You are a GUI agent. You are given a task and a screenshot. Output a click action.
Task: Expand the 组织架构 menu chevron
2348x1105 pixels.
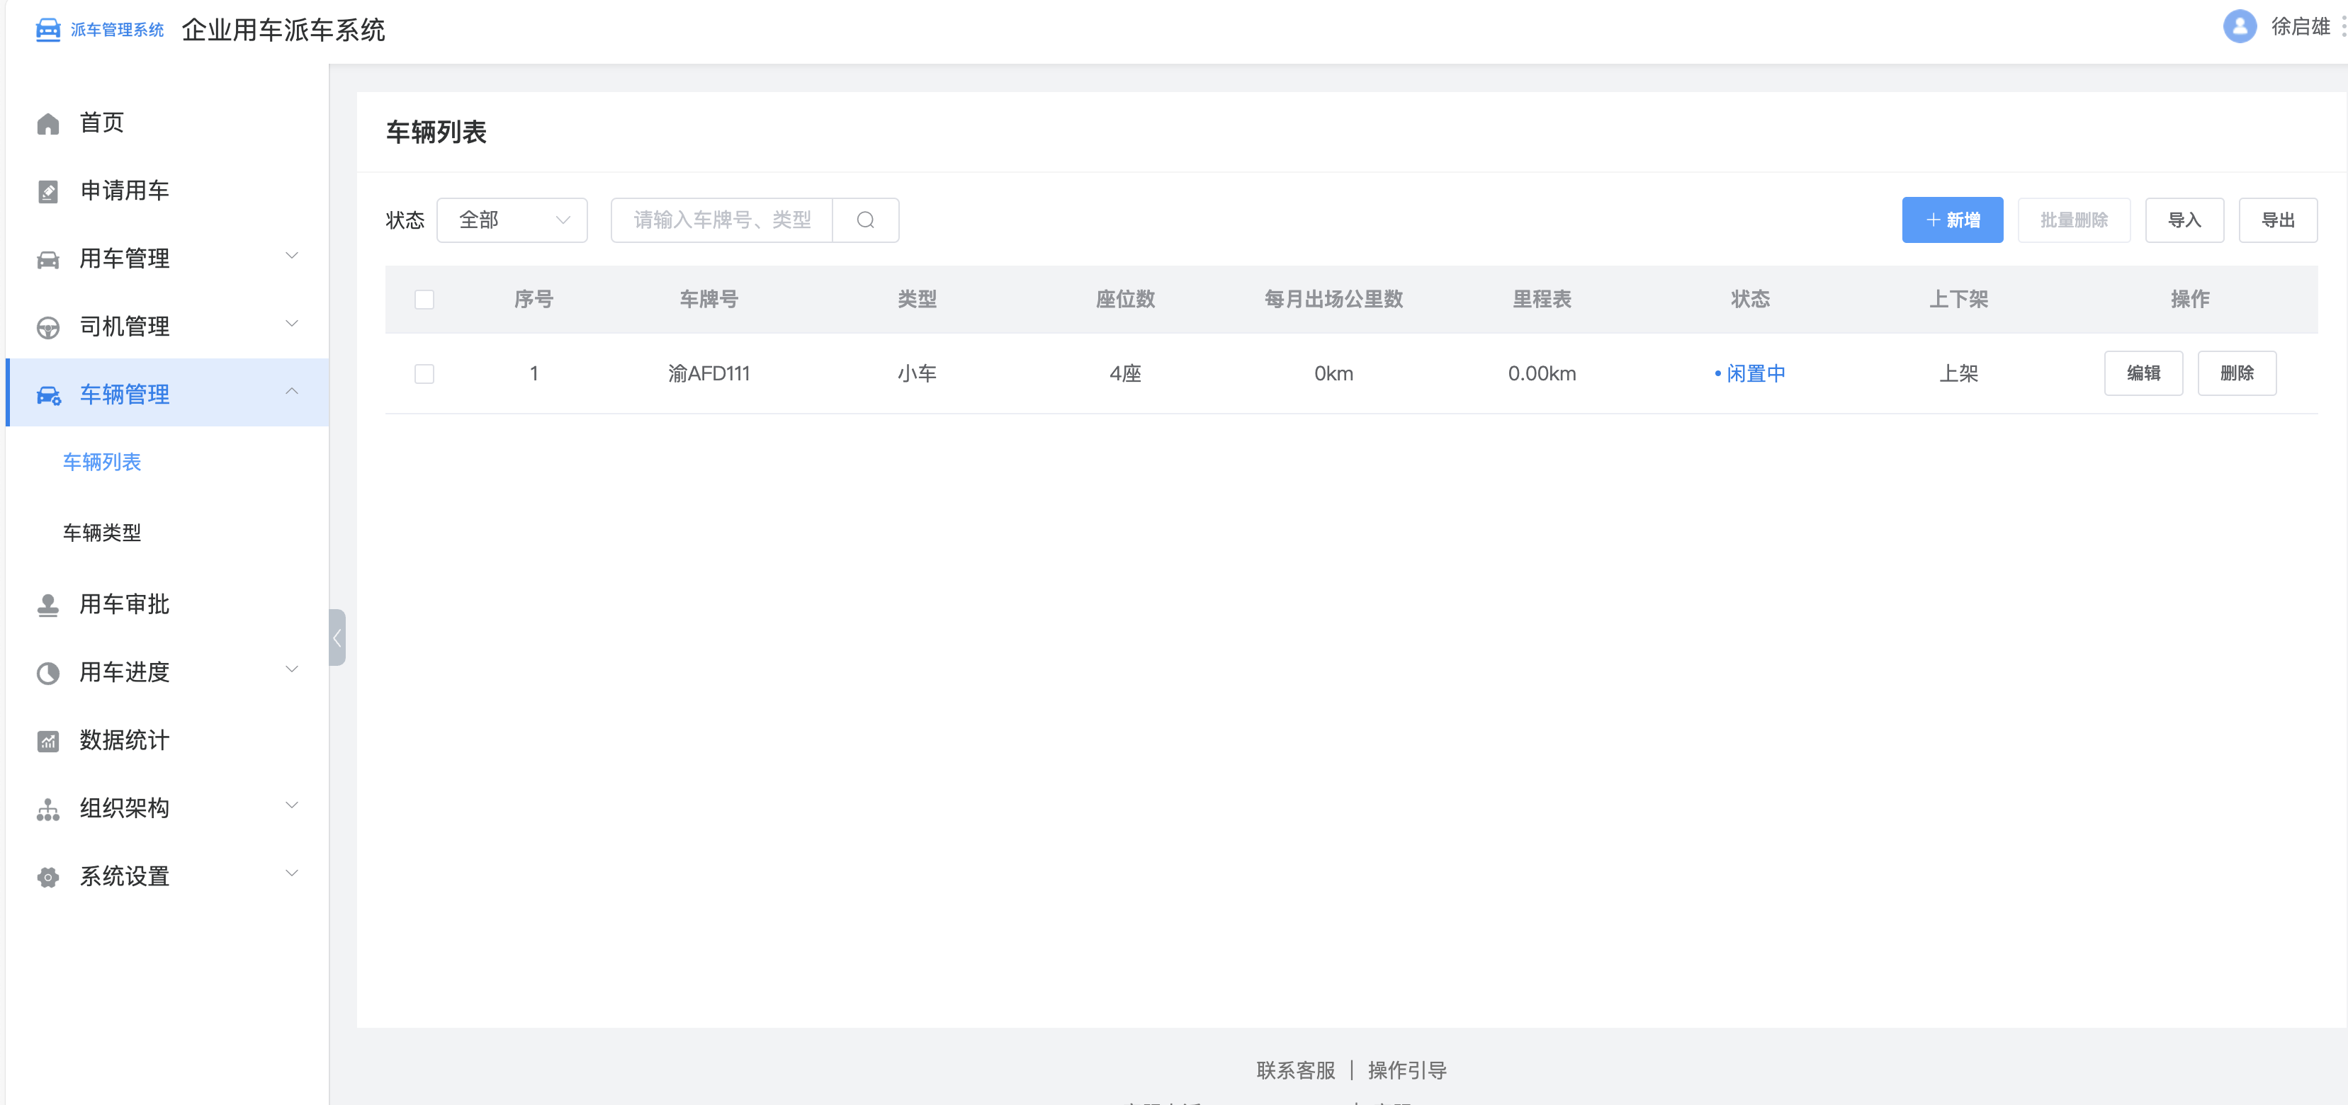[x=292, y=805]
